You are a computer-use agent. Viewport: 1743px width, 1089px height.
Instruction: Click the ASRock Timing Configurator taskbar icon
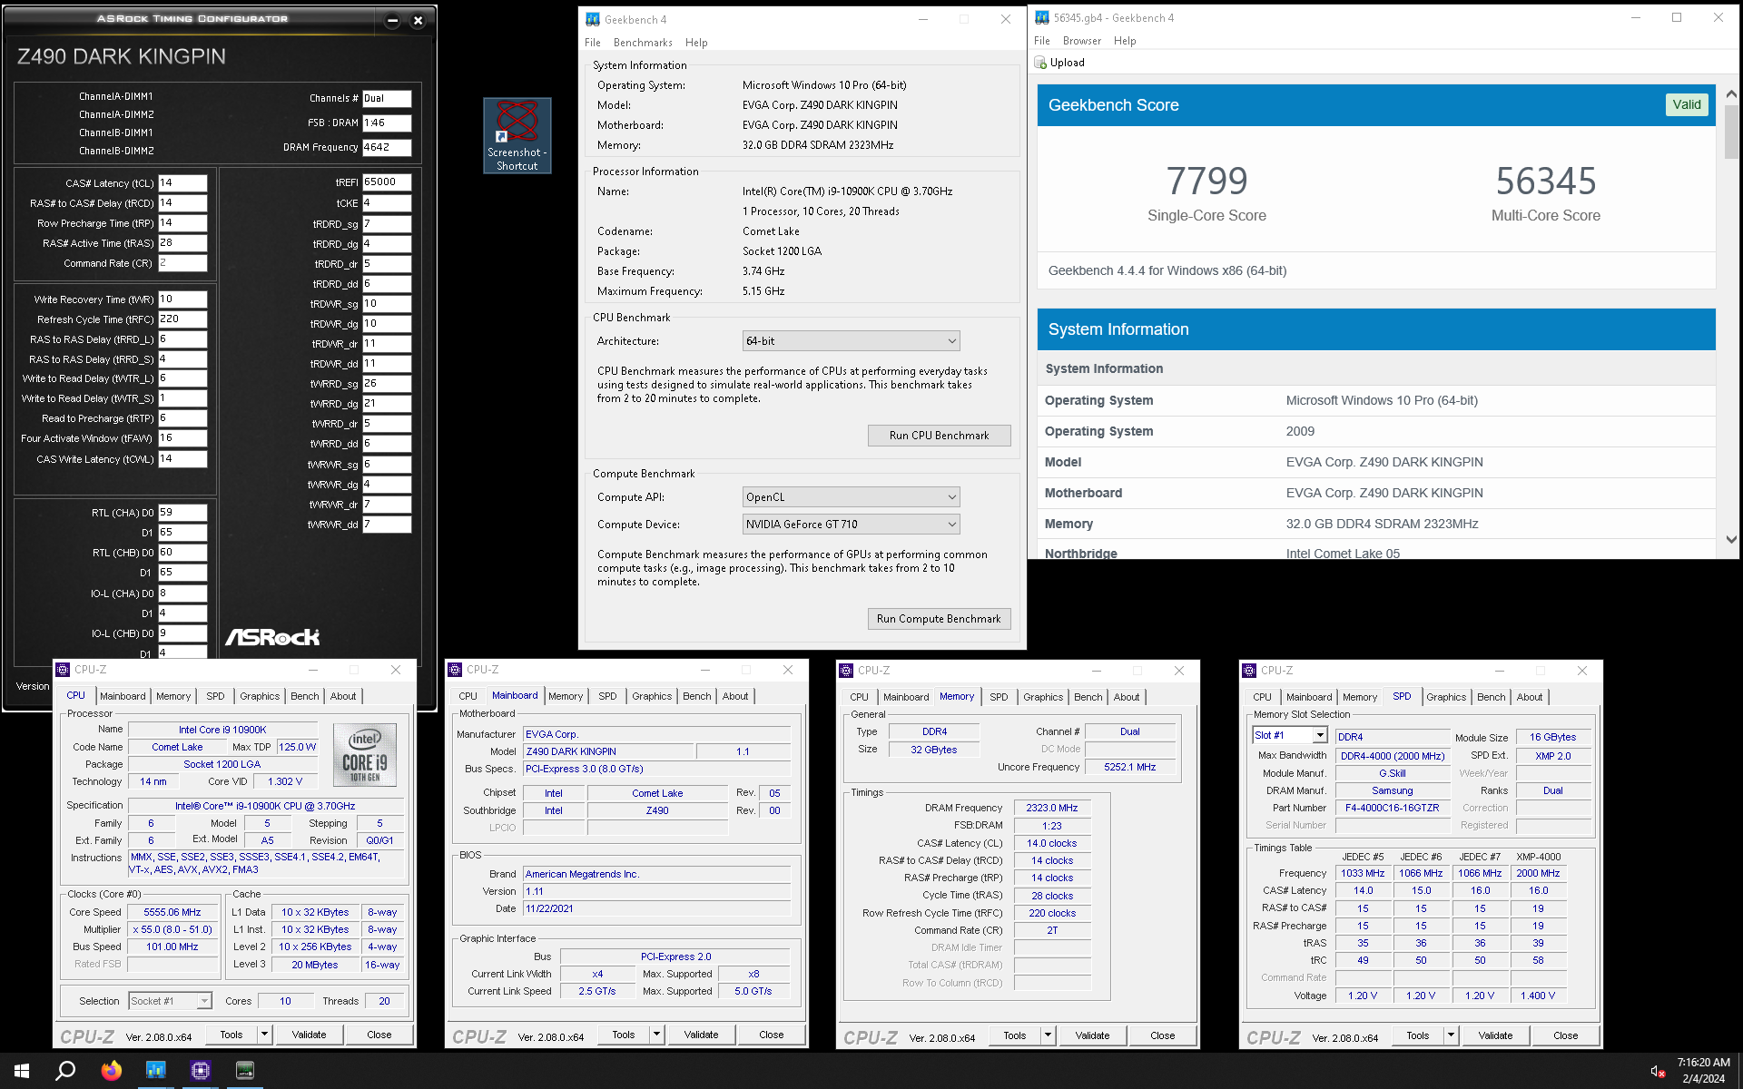coord(245,1071)
